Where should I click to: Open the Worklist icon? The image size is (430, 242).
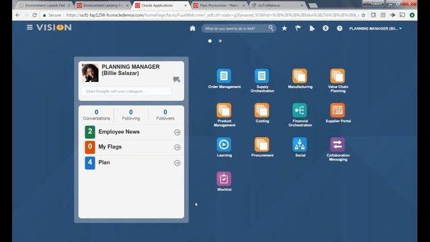224,179
